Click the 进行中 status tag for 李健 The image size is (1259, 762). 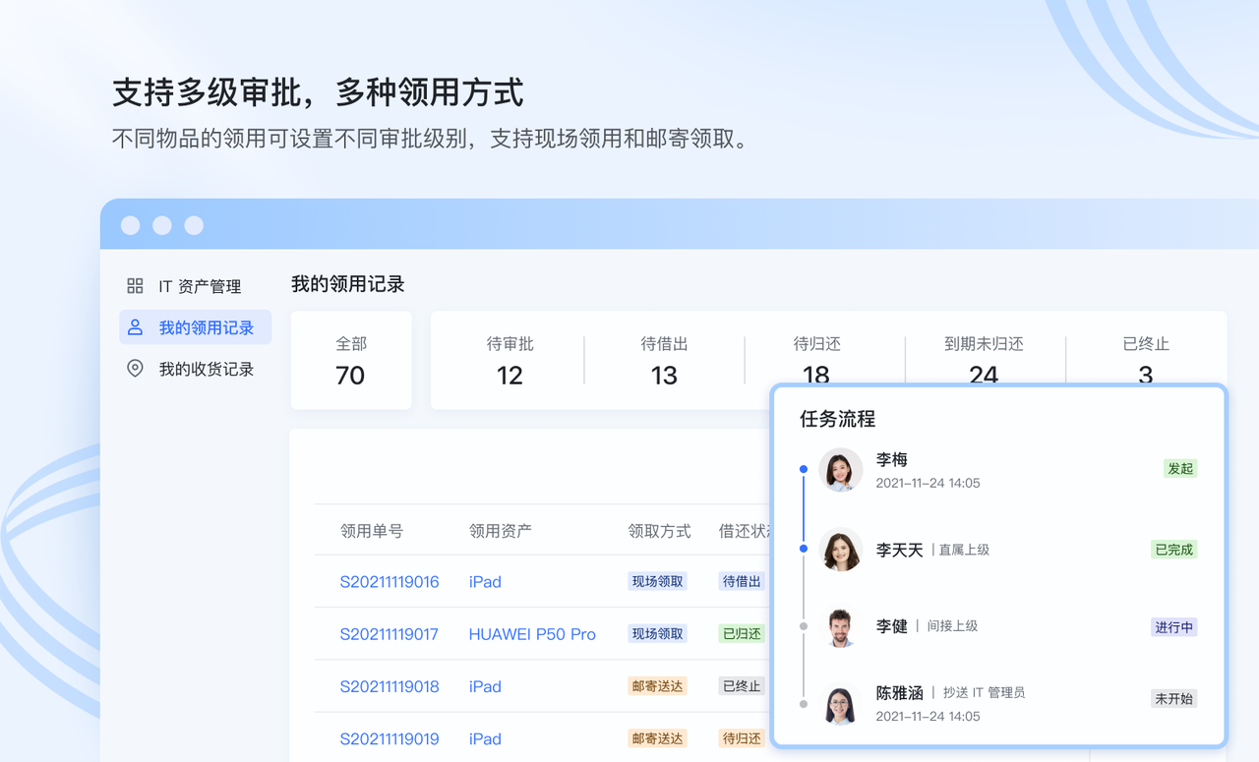pos(1174,627)
